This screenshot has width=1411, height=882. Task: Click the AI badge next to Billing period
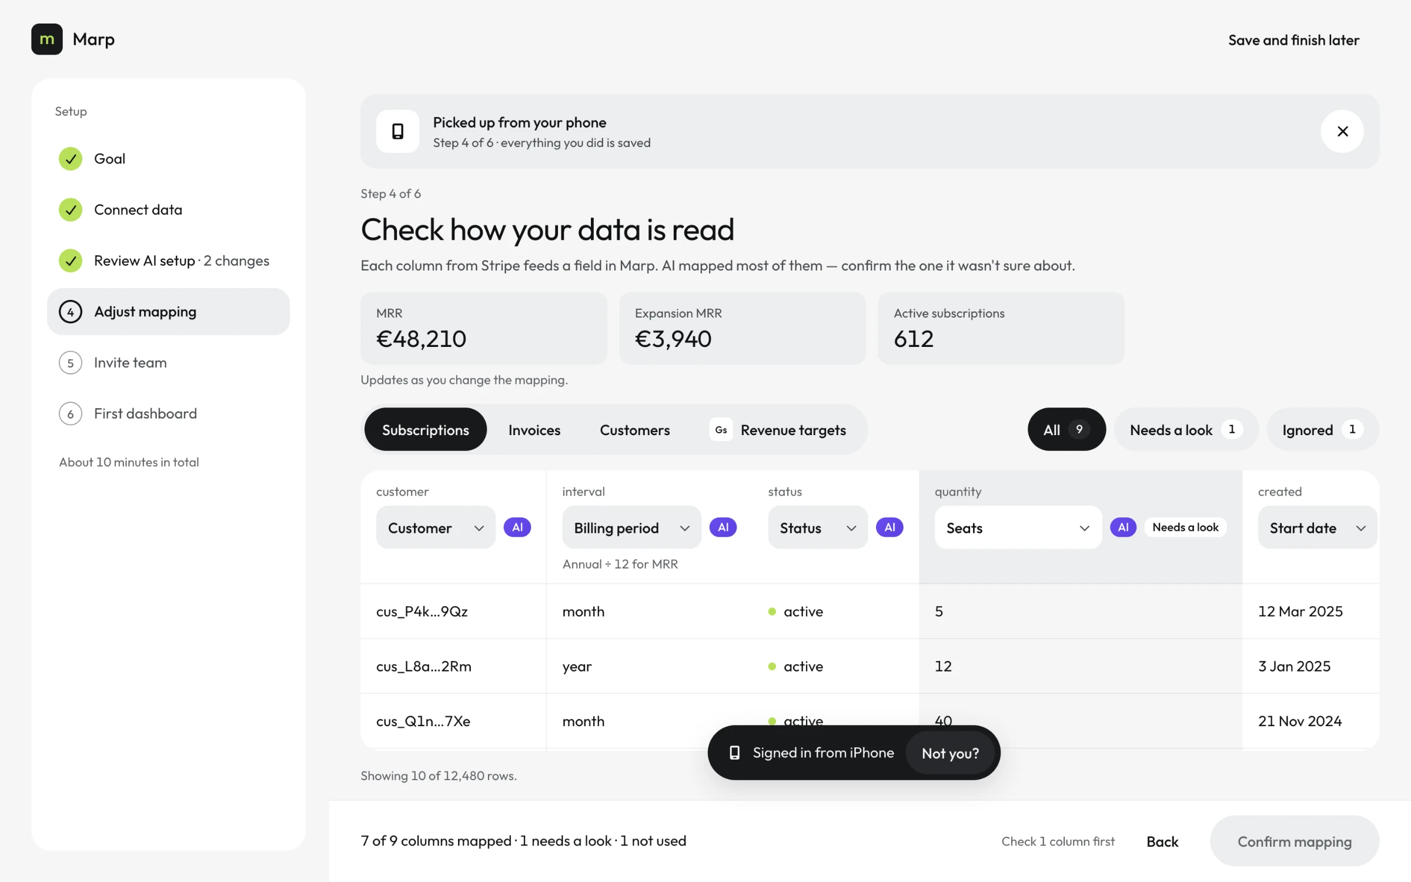pyautogui.click(x=723, y=527)
